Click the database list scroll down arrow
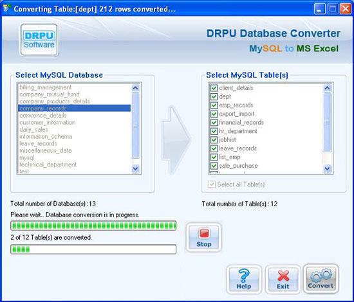The image size is (354, 302). [x=135, y=168]
